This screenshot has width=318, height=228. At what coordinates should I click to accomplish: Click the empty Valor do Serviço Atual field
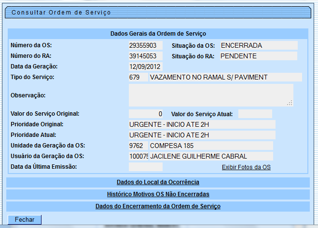coord(255,114)
